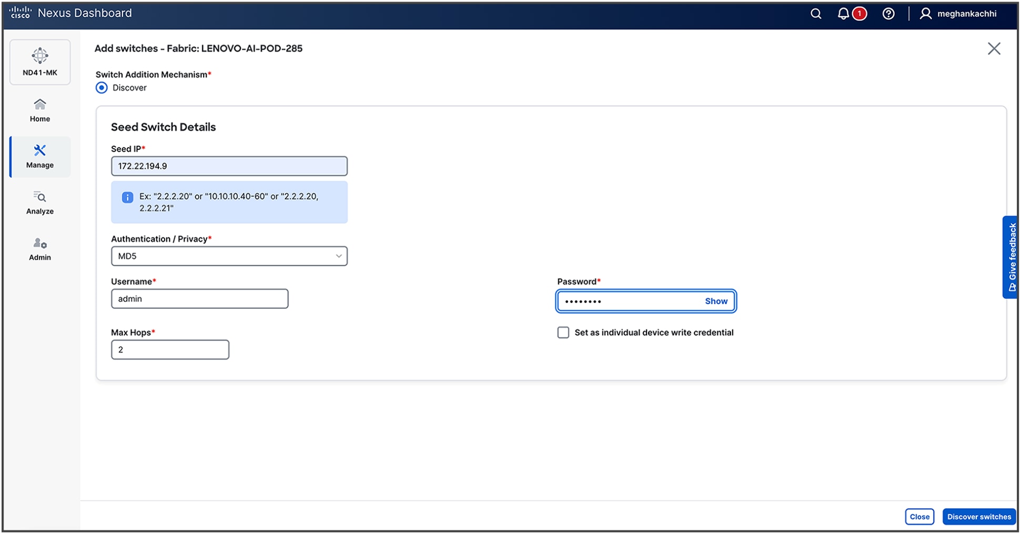Expand the Give feedback side panel
Screen dimensions: 1021x534
pyautogui.click(x=1010, y=258)
